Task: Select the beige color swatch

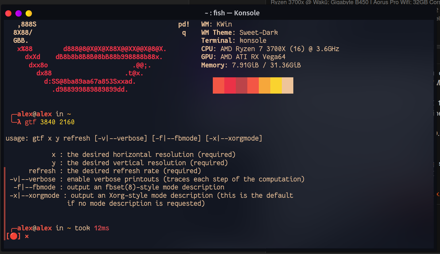Action: point(288,86)
